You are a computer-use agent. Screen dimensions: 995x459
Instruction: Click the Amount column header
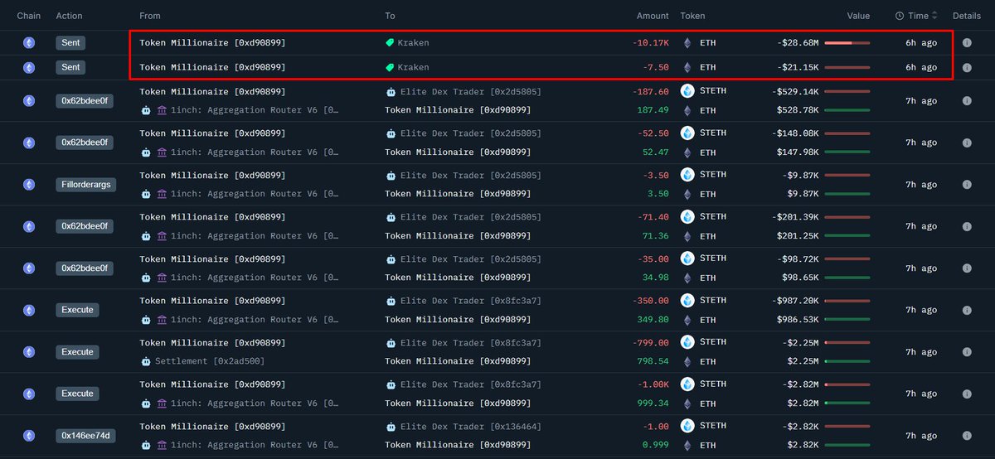(653, 16)
